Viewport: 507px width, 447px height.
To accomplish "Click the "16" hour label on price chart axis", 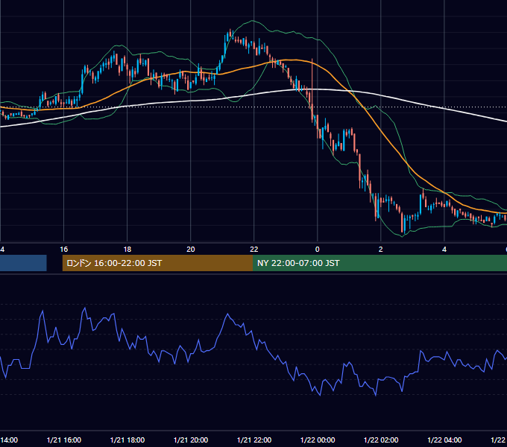I will coord(63,250).
